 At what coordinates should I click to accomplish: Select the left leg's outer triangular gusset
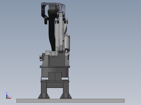point(40,96)
